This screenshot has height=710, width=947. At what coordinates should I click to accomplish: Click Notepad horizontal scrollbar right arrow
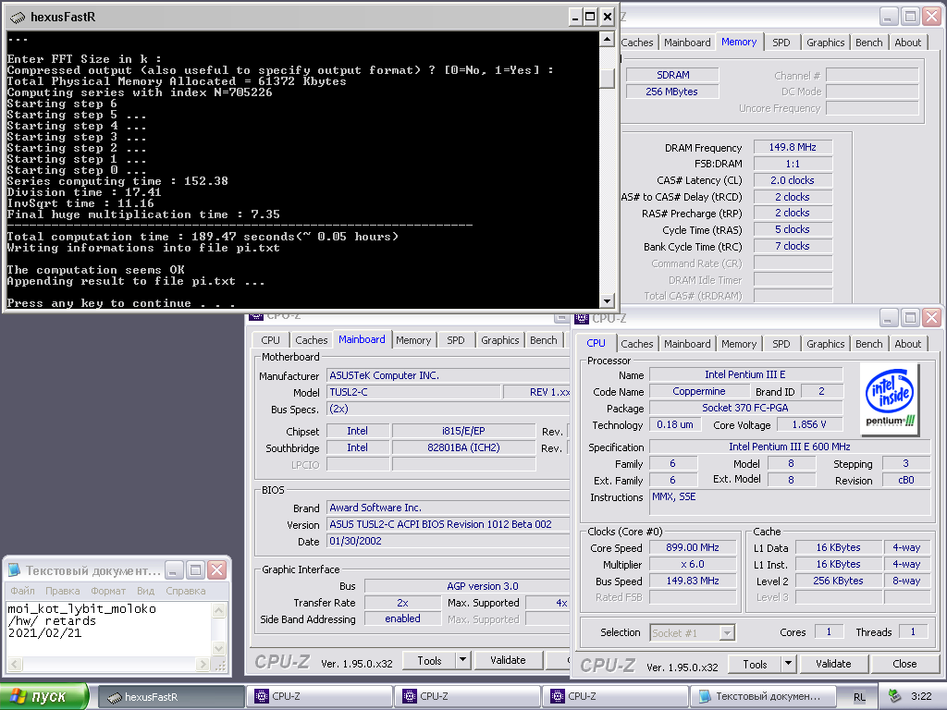coord(203,664)
